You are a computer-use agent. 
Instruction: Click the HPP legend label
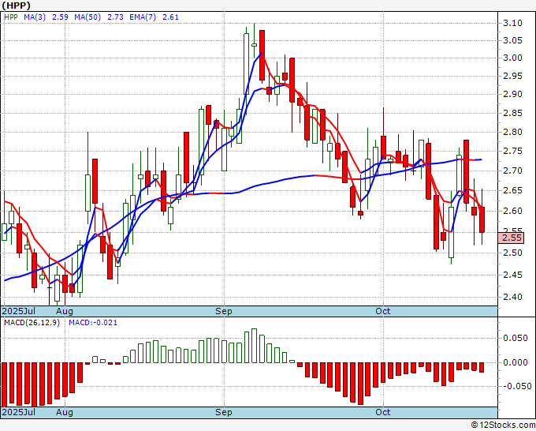coord(11,17)
